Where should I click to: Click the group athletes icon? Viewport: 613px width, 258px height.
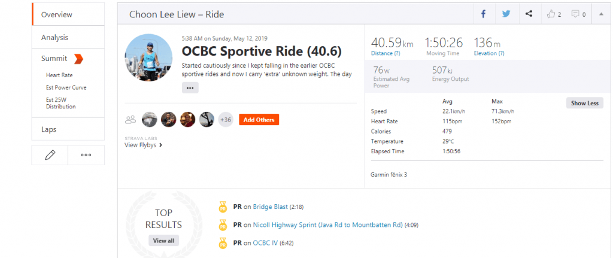pos(130,120)
